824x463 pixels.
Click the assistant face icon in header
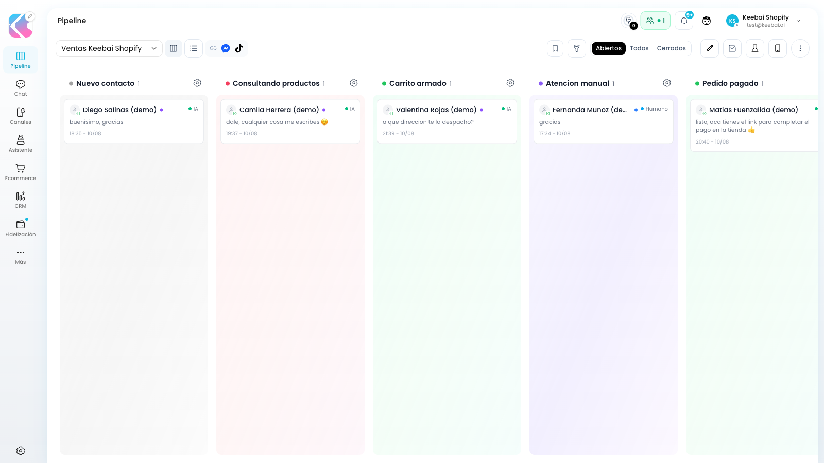[x=707, y=21]
